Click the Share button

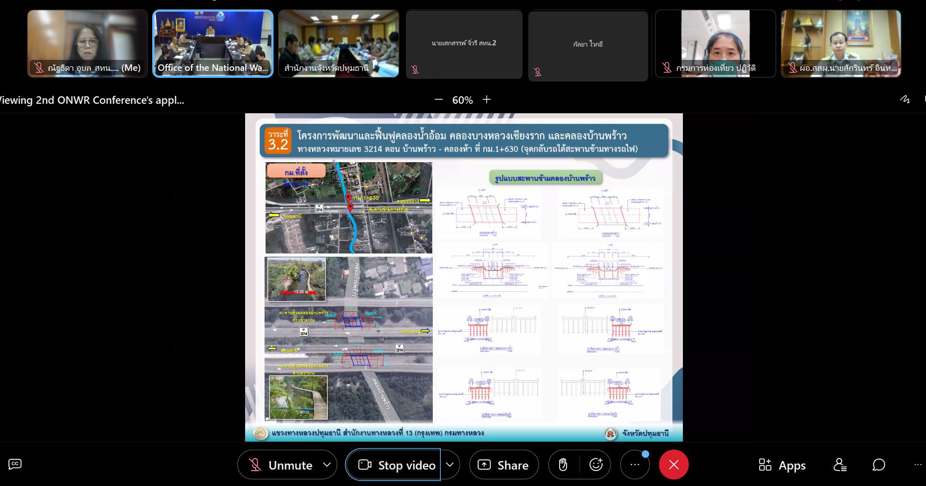click(x=504, y=465)
